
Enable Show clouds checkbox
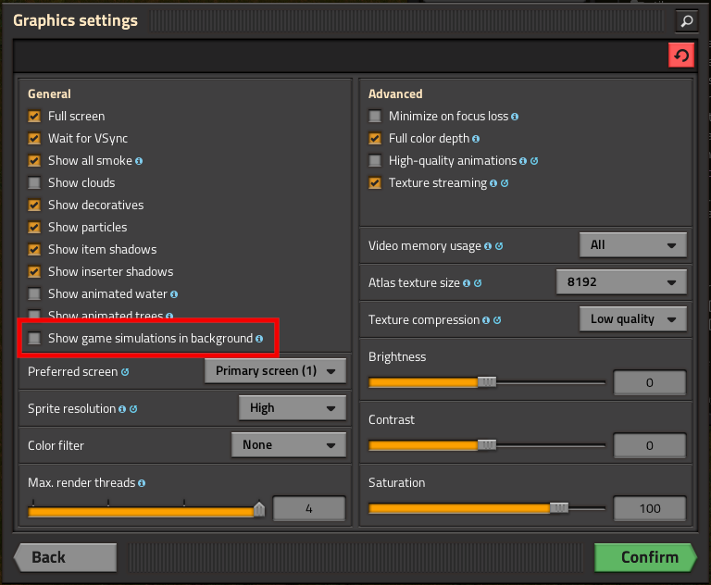point(34,182)
